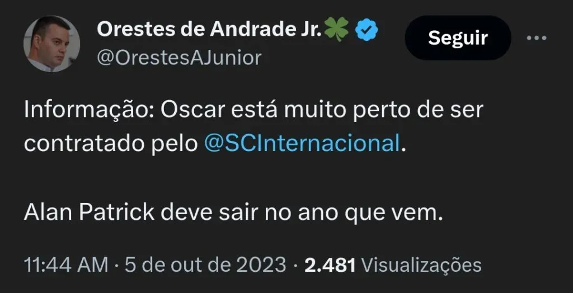Click the text 'contratado pelo'
This screenshot has height=293, width=573.
tap(110, 144)
